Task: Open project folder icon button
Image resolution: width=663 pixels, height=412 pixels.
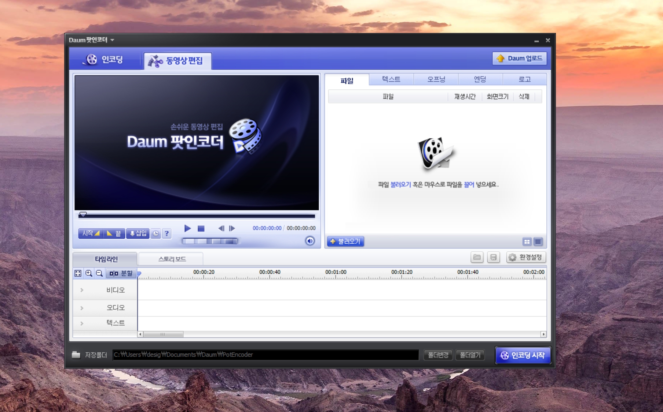Action: click(x=477, y=257)
